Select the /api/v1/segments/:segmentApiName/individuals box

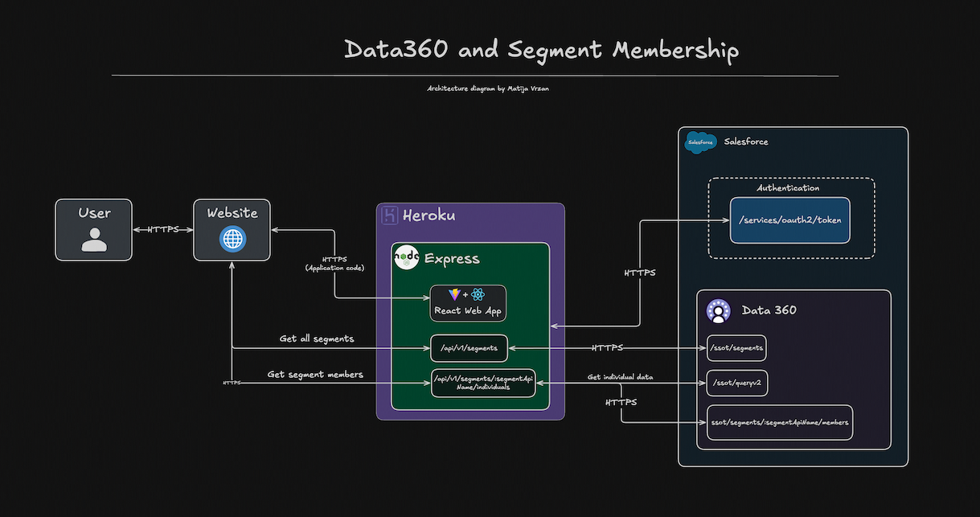pos(483,382)
